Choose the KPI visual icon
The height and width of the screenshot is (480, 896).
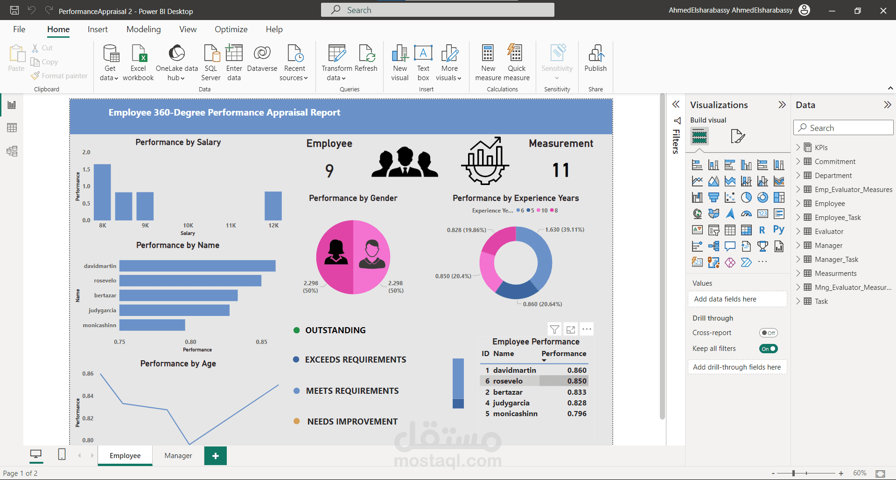(697, 230)
